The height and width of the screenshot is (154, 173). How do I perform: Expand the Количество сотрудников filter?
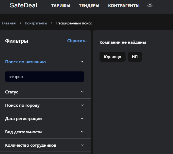pos(82,145)
